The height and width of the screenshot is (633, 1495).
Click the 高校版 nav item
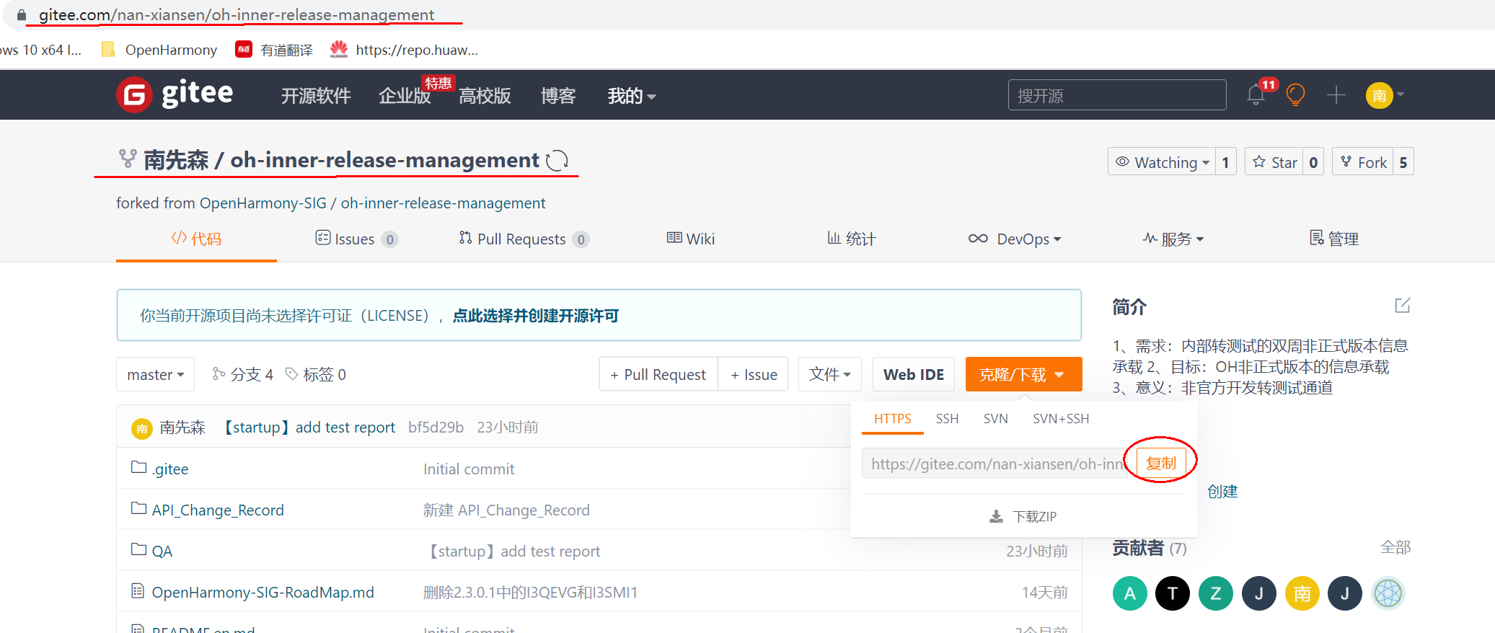click(485, 96)
